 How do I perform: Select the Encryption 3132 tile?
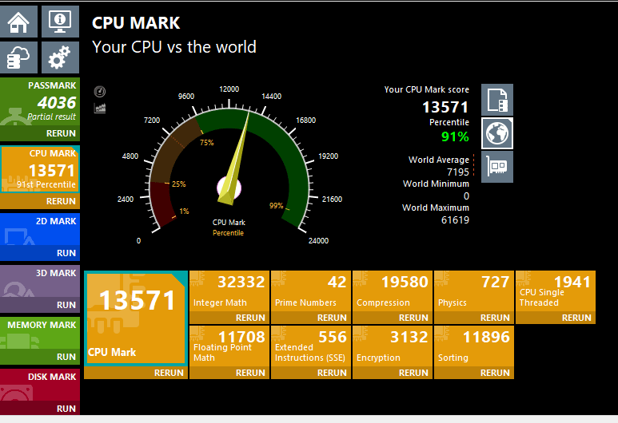[393, 346]
